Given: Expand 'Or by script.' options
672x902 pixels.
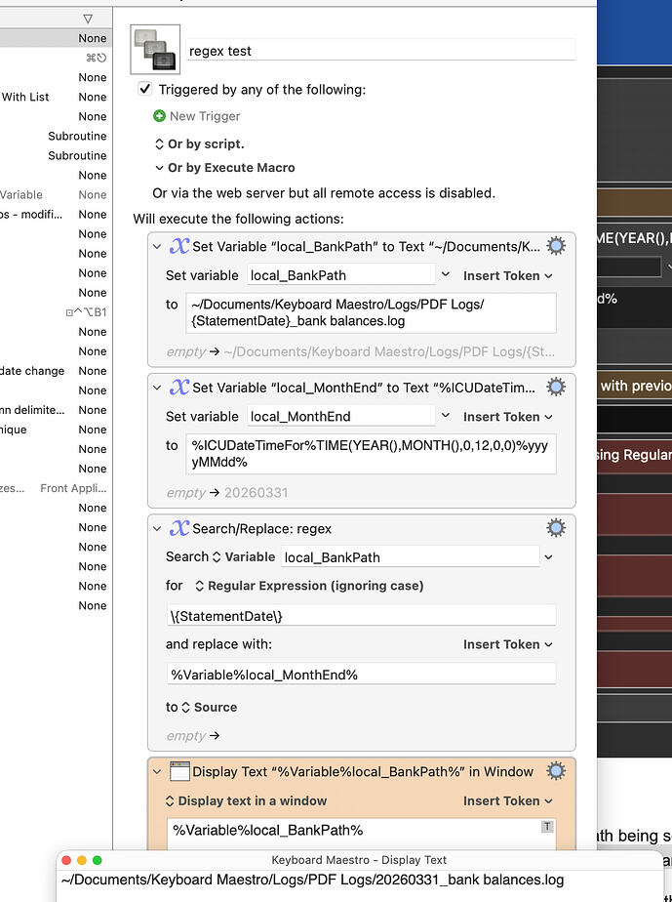Looking at the screenshot, I should 200,143.
